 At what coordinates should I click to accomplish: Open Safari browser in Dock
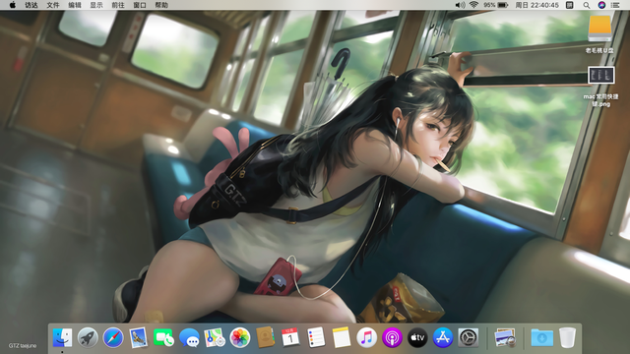[x=113, y=337]
